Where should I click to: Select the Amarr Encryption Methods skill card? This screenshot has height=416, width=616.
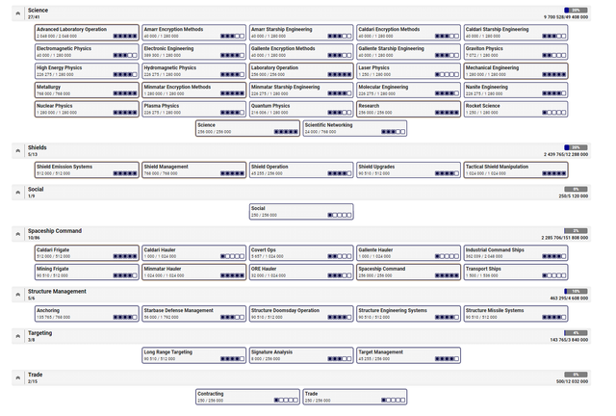click(194, 33)
